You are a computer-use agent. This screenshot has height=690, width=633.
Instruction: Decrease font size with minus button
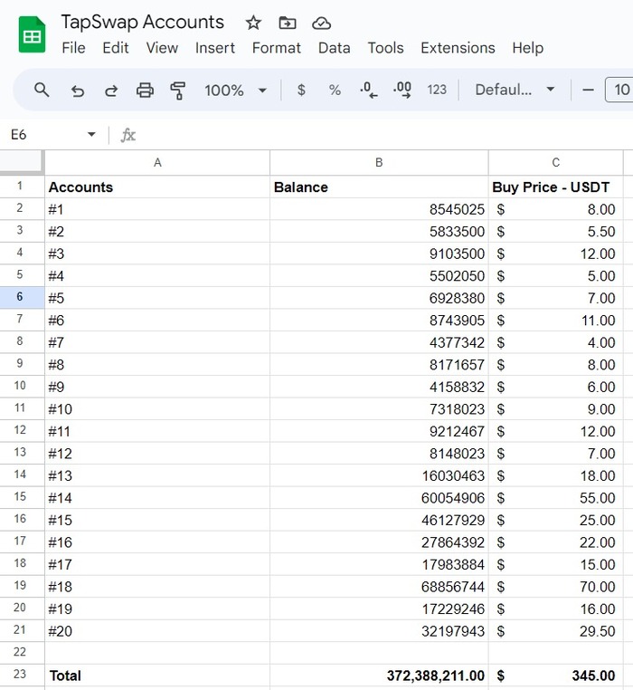point(588,90)
